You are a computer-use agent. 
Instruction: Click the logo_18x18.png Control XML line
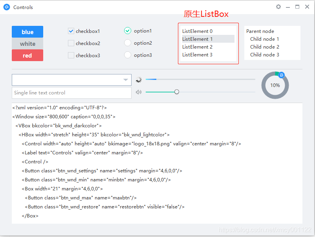click(132, 144)
